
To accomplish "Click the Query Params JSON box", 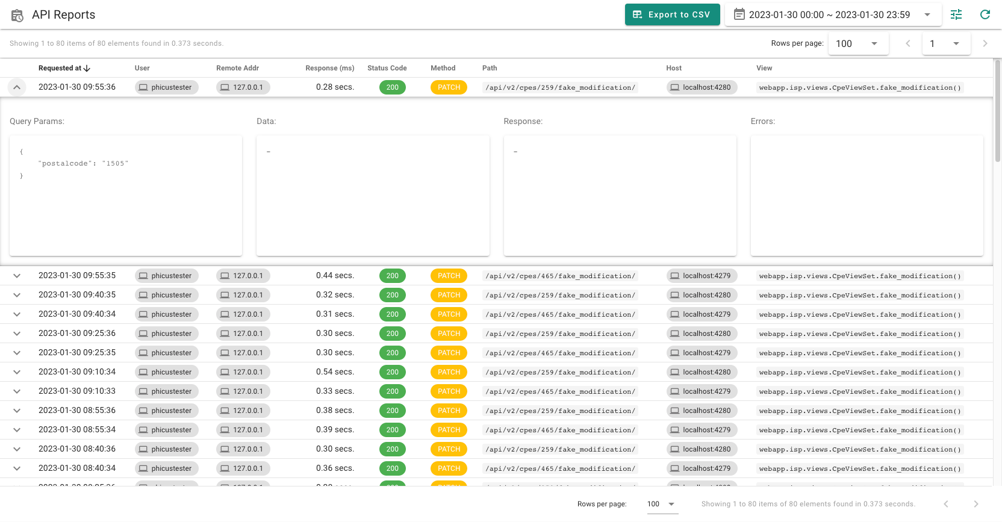I will click(126, 196).
